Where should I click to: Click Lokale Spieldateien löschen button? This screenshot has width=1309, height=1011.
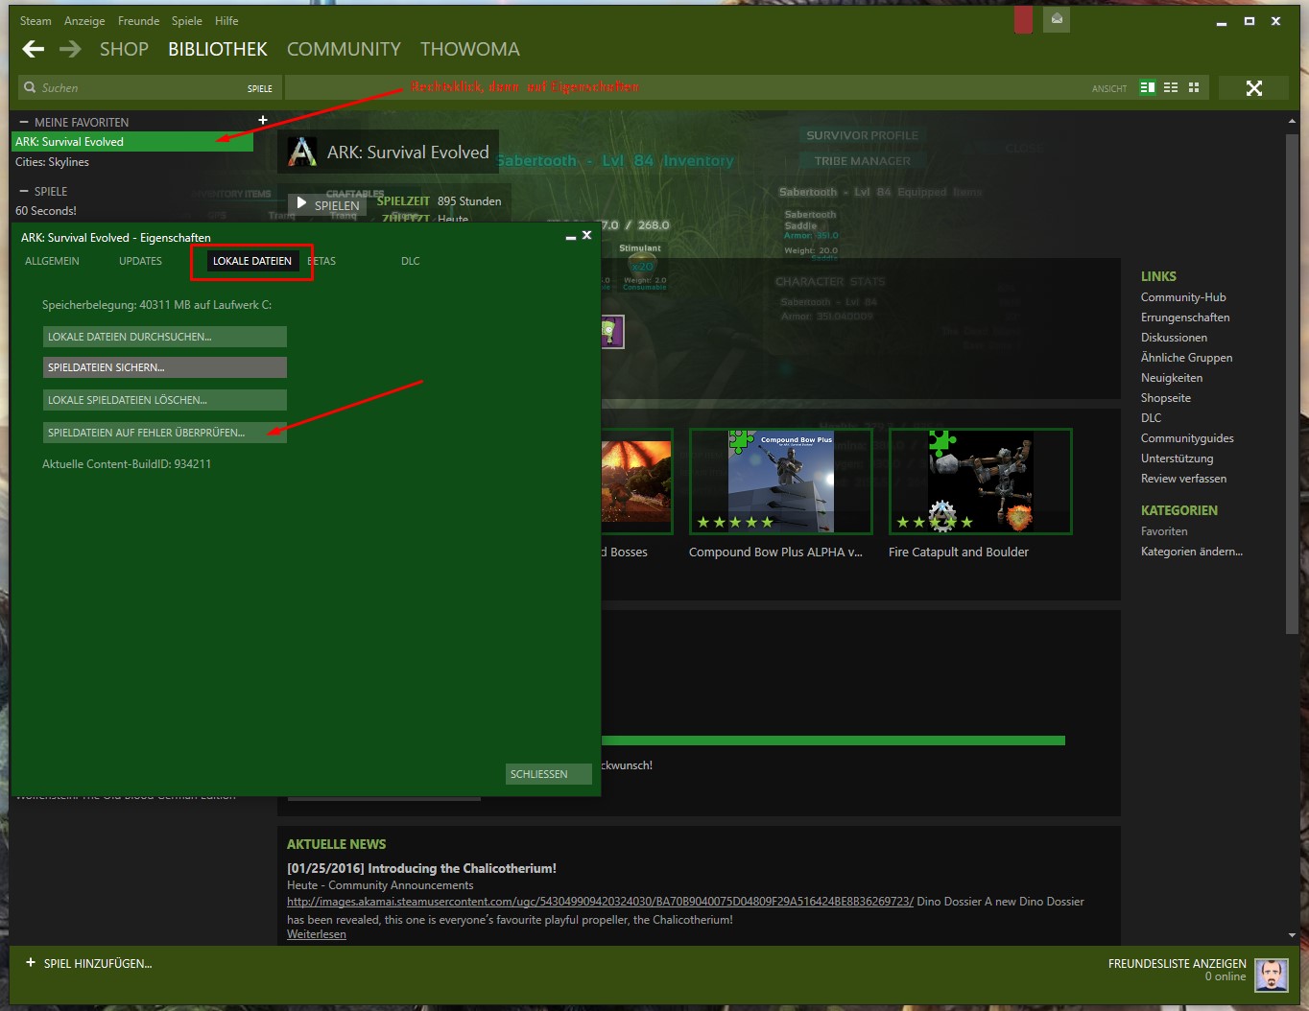[164, 400]
